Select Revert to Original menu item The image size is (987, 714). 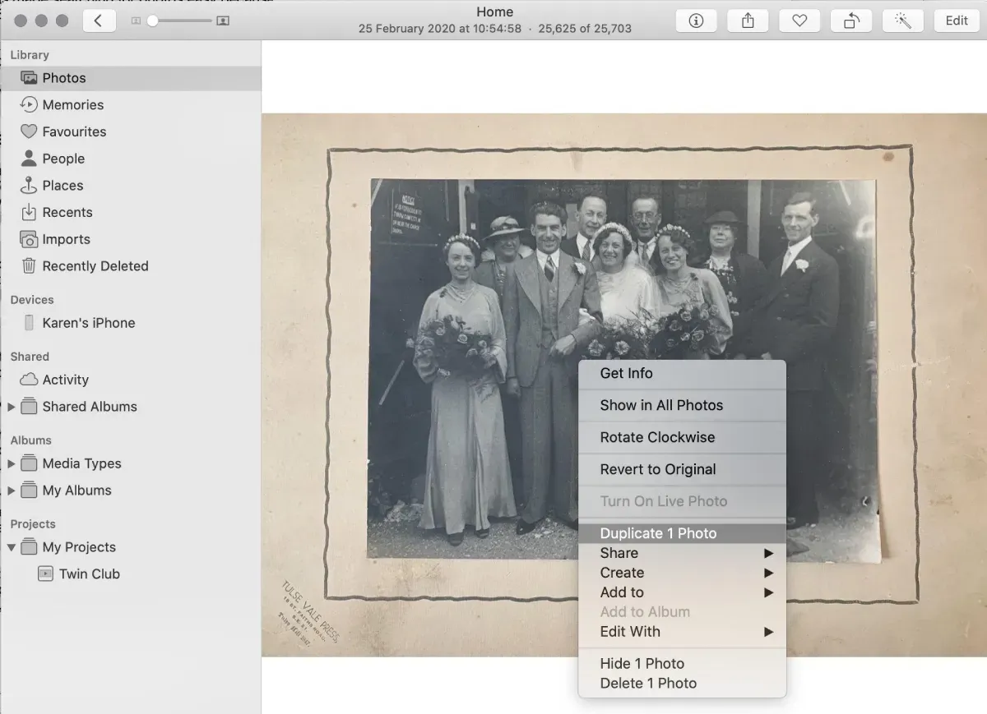click(657, 469)
